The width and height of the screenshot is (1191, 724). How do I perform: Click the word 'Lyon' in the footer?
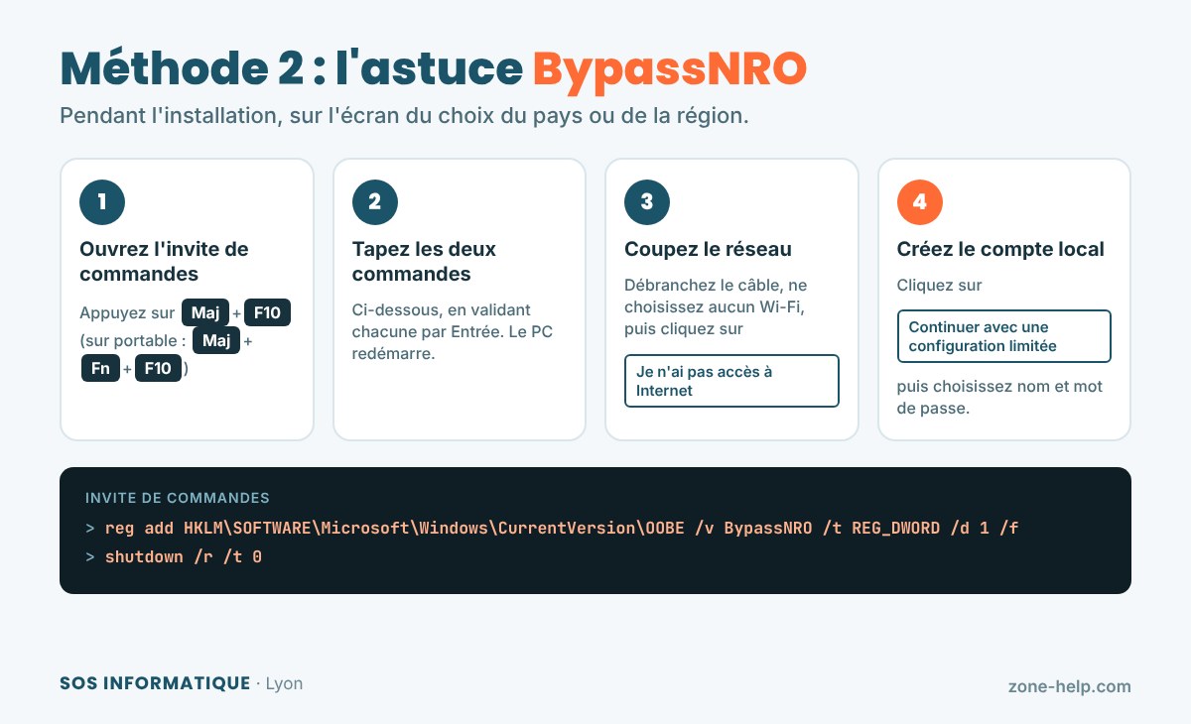point(285,683)
